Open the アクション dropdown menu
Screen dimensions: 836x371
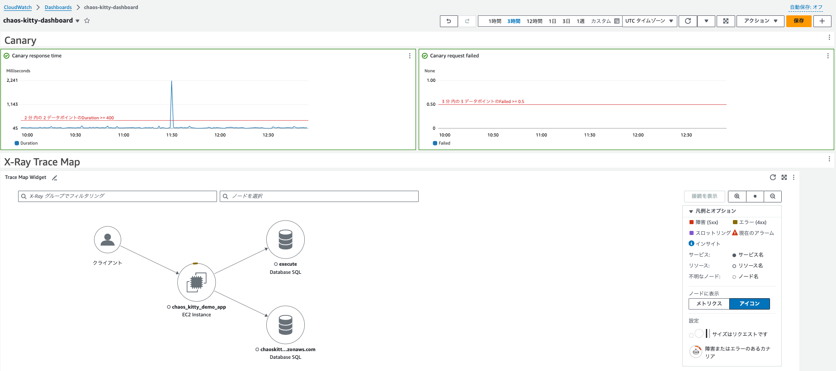[x=760, y=21]
